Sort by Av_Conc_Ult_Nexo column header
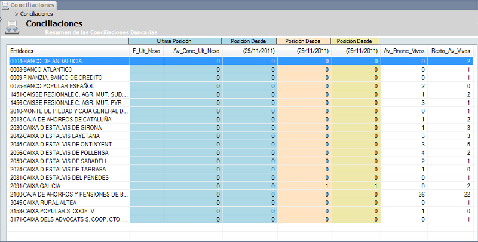Viewport: 478px width, 242px height. pos(193,51)
